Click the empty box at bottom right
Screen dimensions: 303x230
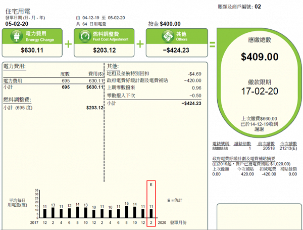coord(259,217)
